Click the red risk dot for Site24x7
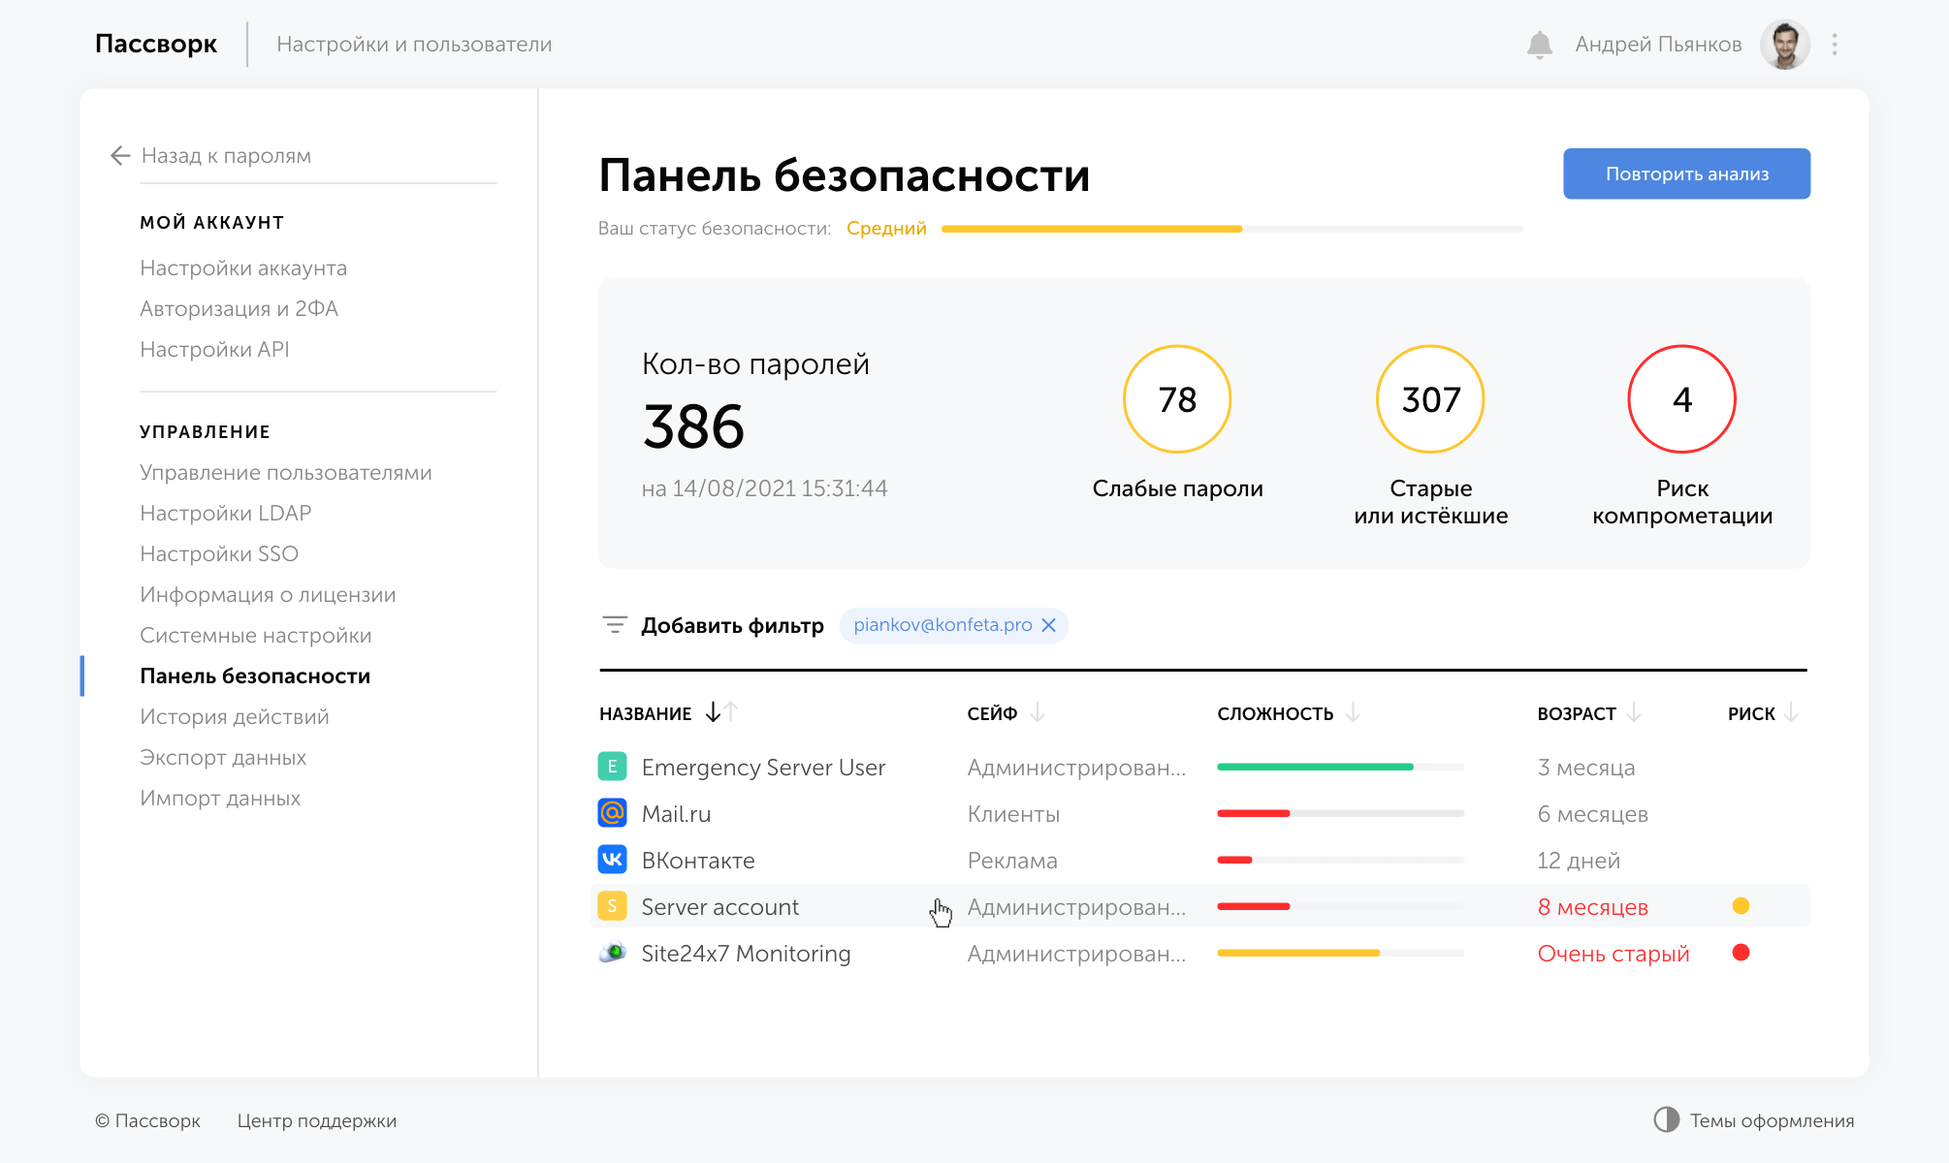Viewport: 1949px width, 1163px height. coord(1741,953)
